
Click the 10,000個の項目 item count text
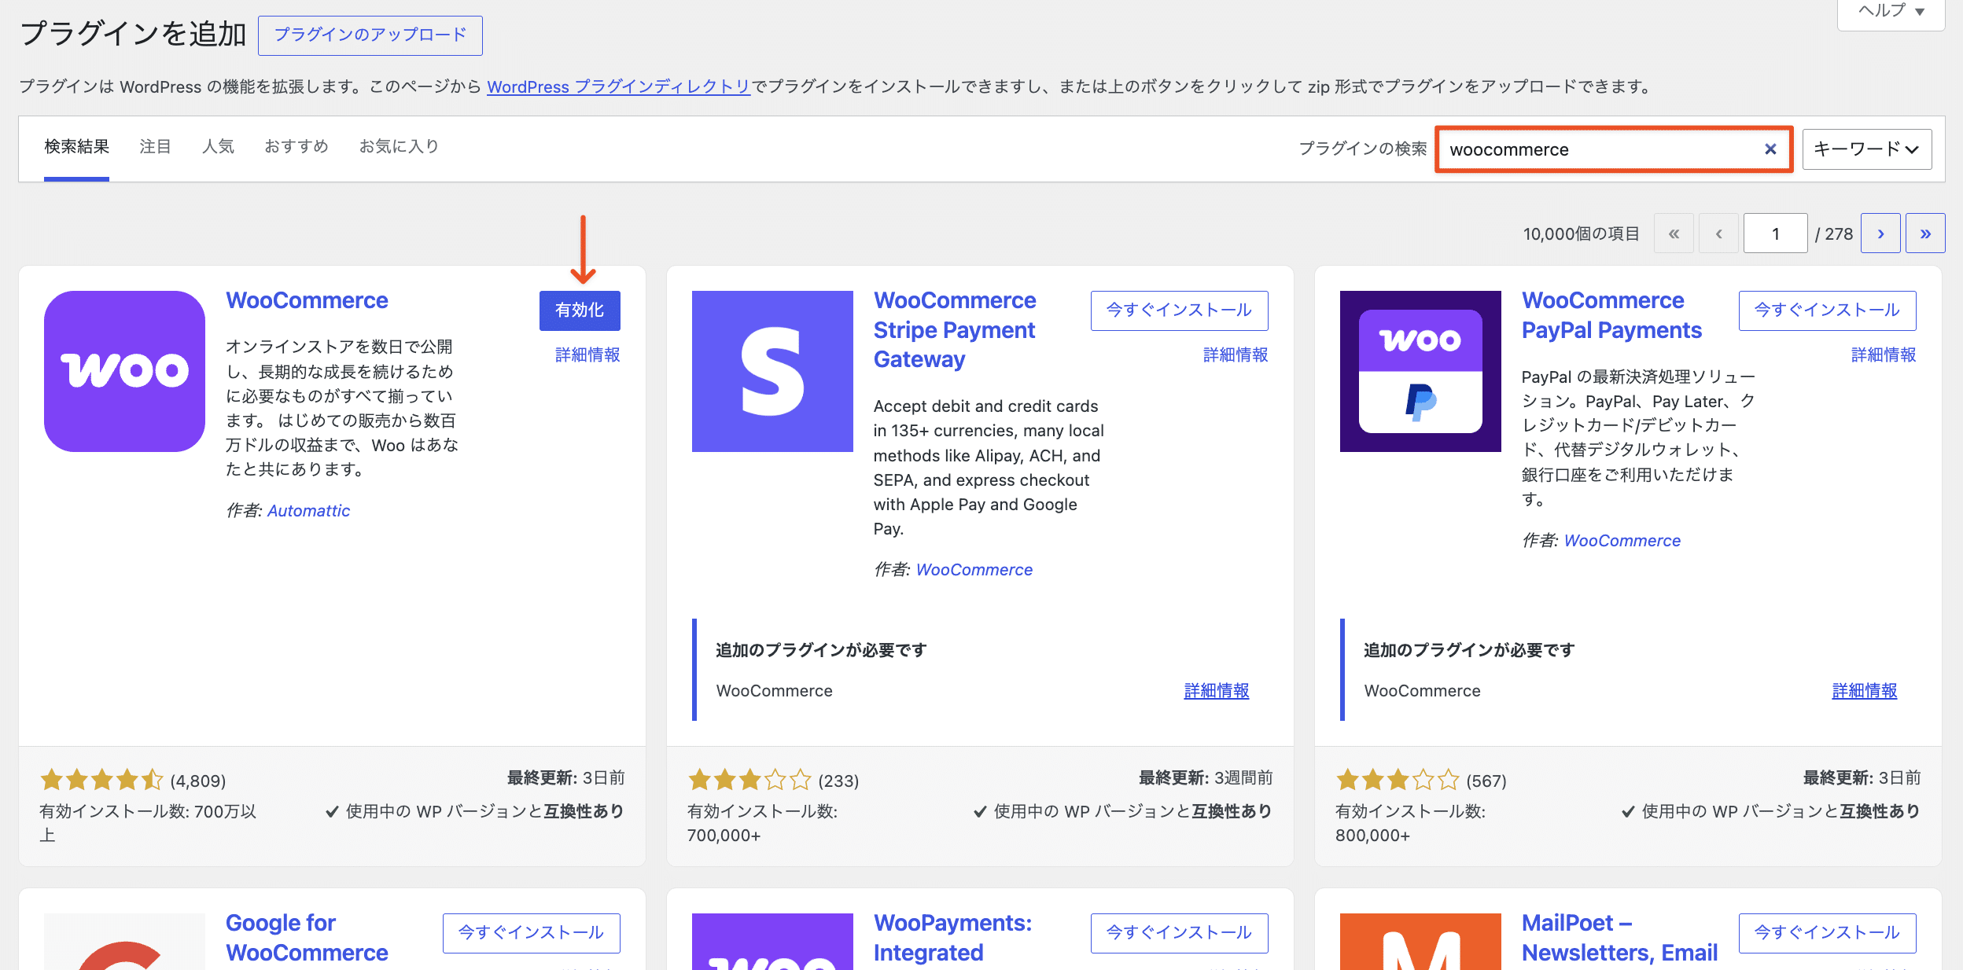click(x=1581, y=234)
